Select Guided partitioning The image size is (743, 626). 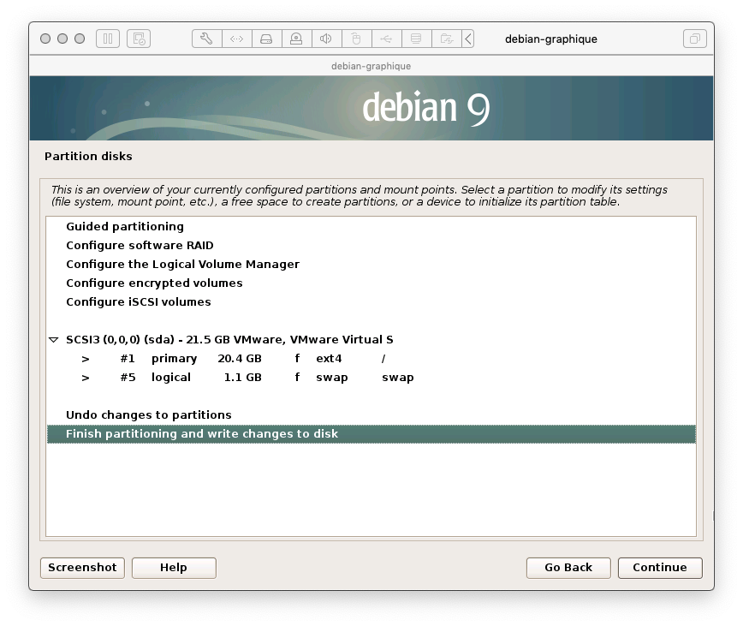[x=371, y=227]
